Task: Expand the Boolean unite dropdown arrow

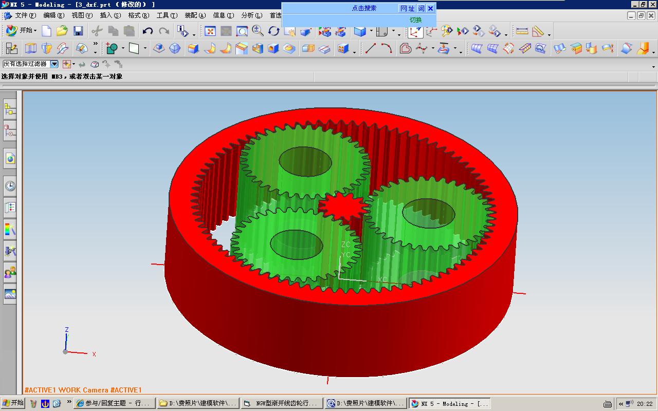Action: coord(123,48)
